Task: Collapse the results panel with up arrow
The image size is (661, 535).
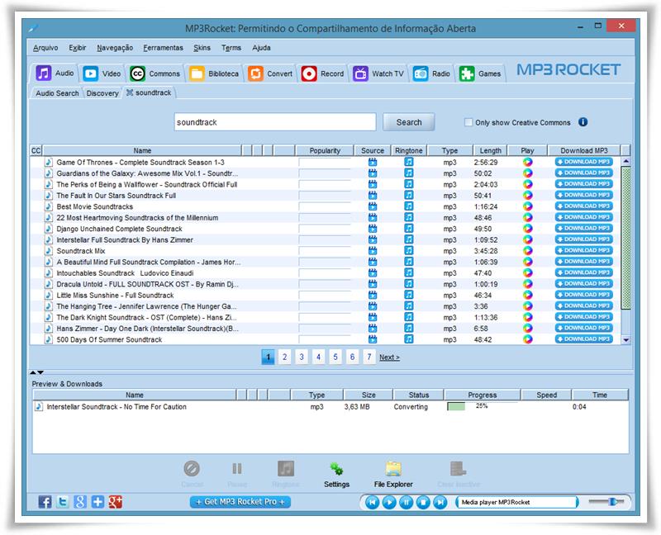Action: click(33, 372)
